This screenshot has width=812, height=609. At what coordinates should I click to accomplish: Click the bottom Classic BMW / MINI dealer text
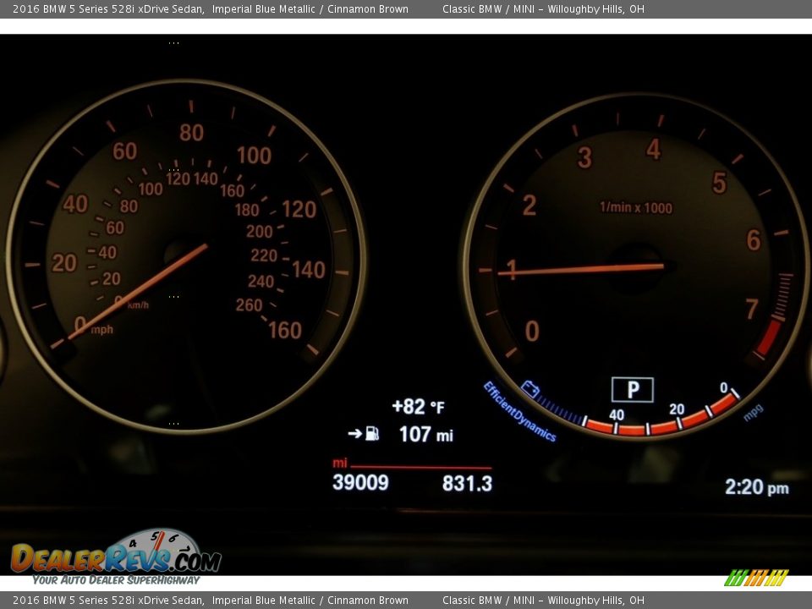click(x=543, y=601)
